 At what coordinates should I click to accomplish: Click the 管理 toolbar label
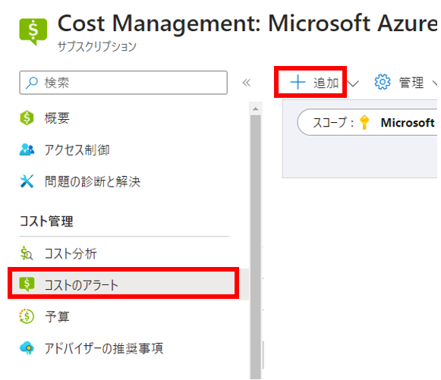point(411,83)
